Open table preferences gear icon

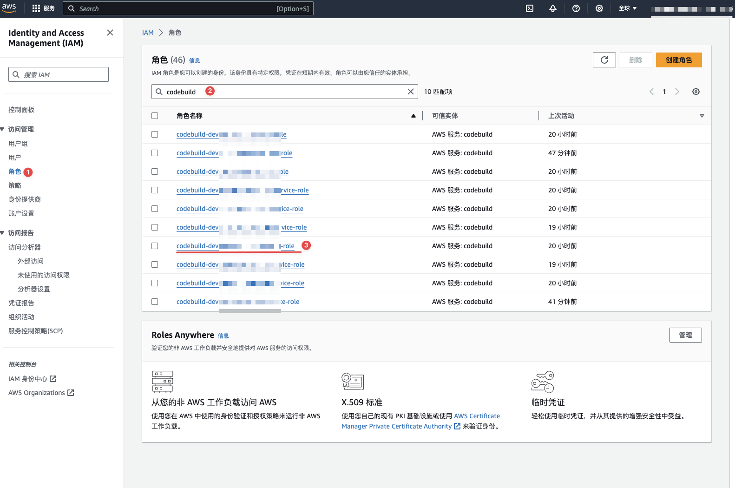click(696, 92)
